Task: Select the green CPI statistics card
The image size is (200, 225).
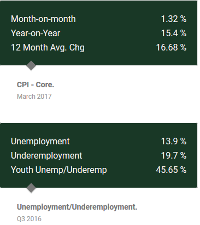Action: click(x=98, y=33)
